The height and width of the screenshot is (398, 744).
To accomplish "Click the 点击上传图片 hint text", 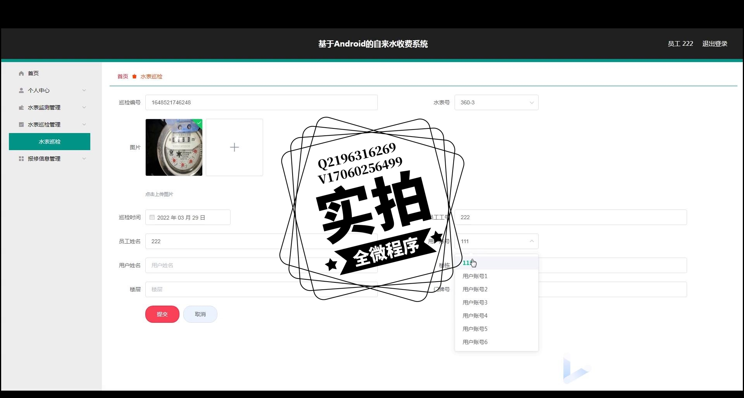I will click(x=159, y=194).
